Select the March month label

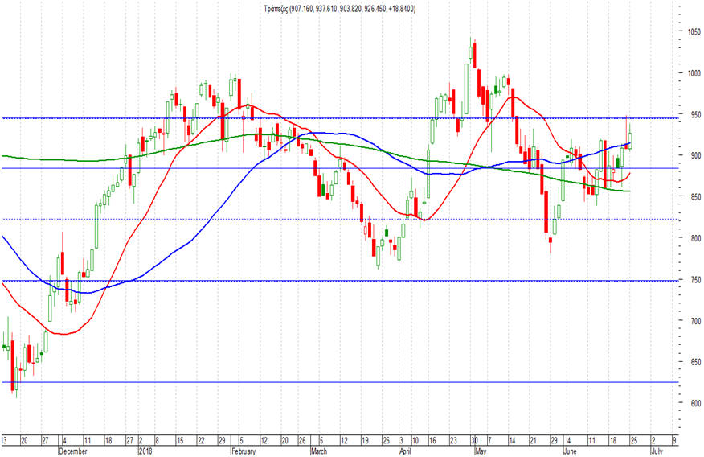point(319,451)
